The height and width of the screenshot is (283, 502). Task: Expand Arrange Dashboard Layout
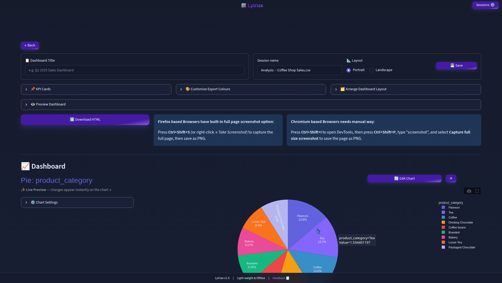point(406,89)
